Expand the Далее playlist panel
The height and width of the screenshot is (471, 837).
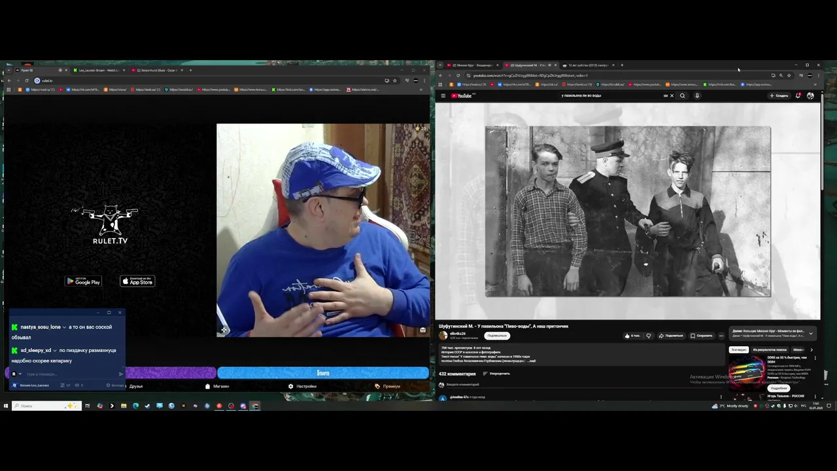(x=811, y=334)
